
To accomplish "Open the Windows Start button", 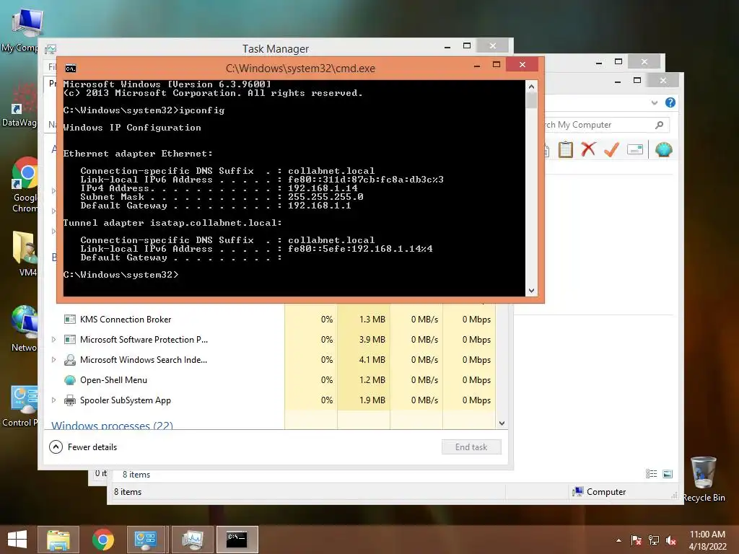I will (17, 540).
